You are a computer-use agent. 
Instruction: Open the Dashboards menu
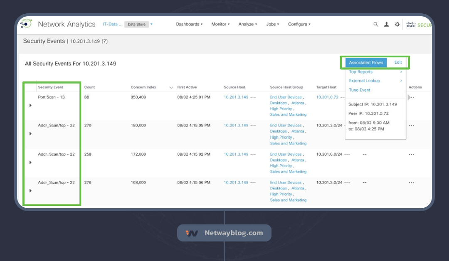(x=189, y=24)
